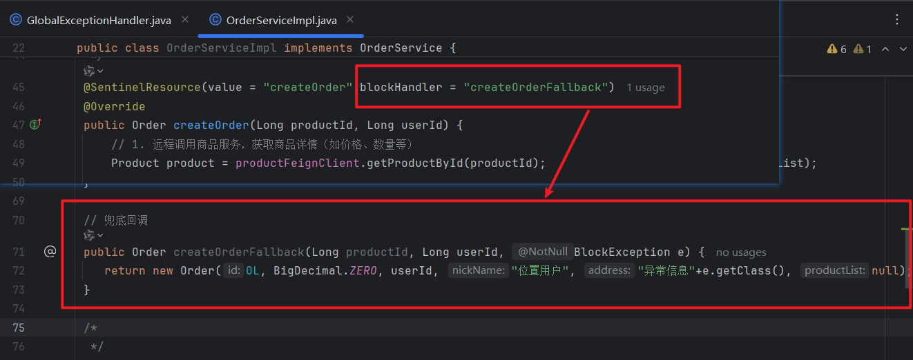Click line number 45 in the gutter
913x360 pixels.
pos(19,87)
